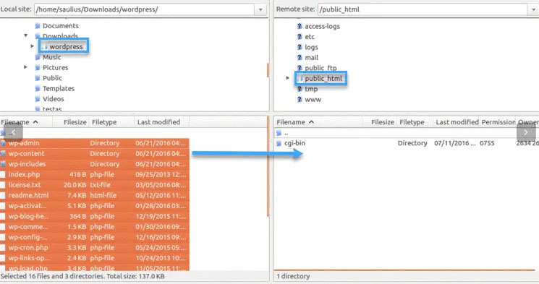Sort local files by Filesize column

coord(71,122)
